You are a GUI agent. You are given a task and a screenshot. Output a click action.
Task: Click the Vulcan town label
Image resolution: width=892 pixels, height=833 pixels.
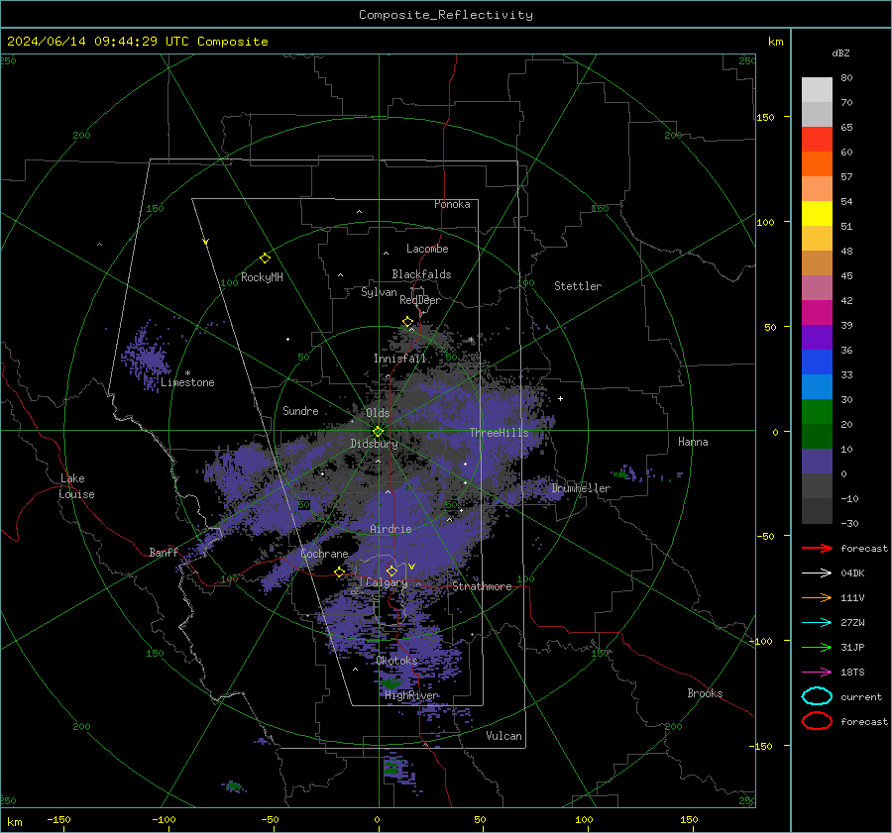point(503,736)
